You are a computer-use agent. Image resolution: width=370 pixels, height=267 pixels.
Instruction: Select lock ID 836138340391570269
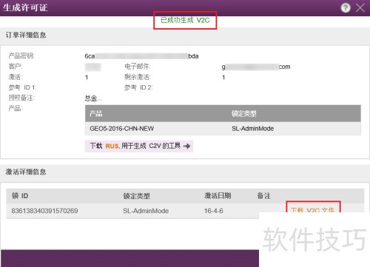click(44, 211)
